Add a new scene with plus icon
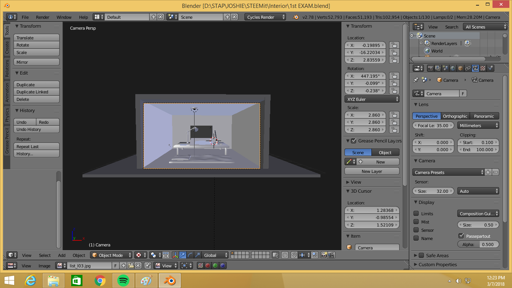This screenshot has width=512, height=288. click(227, 17)
